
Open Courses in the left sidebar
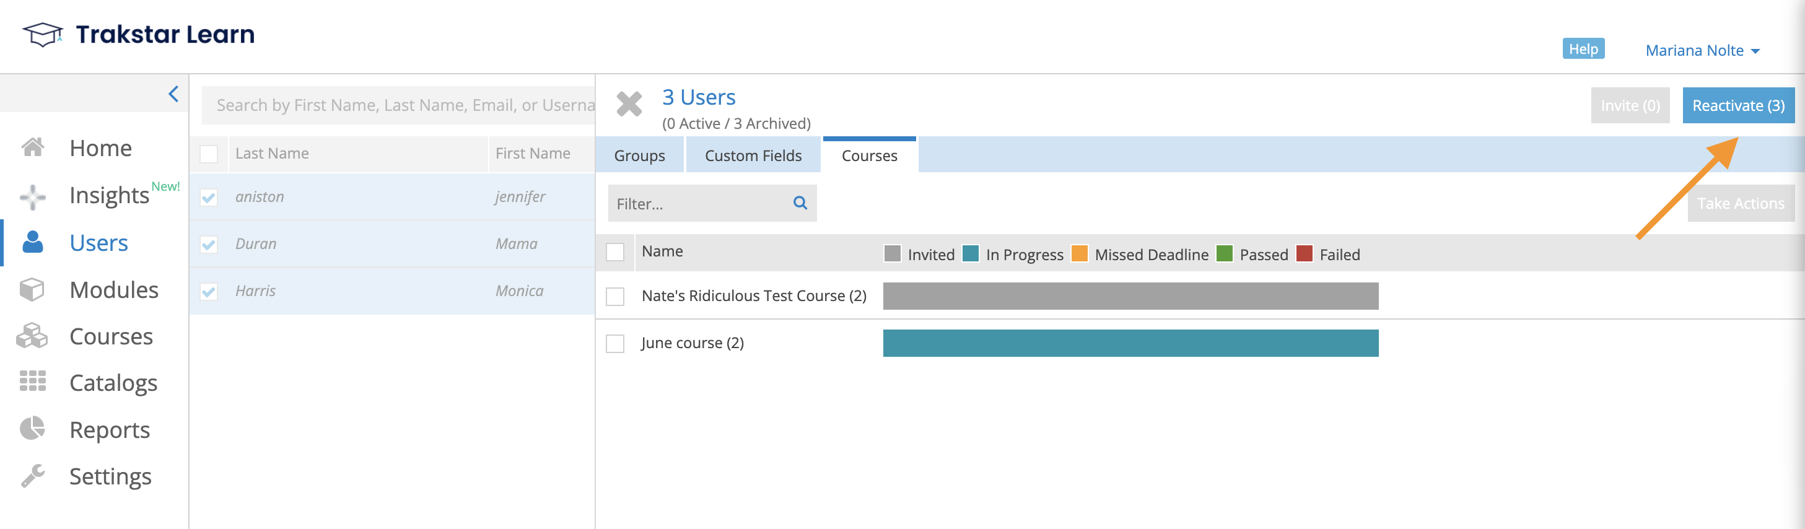coord(111,336)
